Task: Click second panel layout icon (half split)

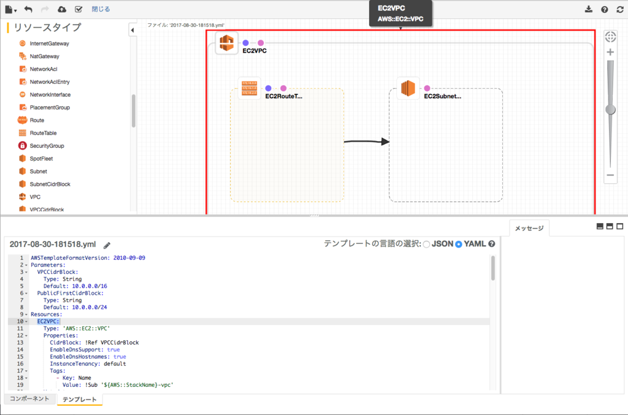Action: click(610, 226)
